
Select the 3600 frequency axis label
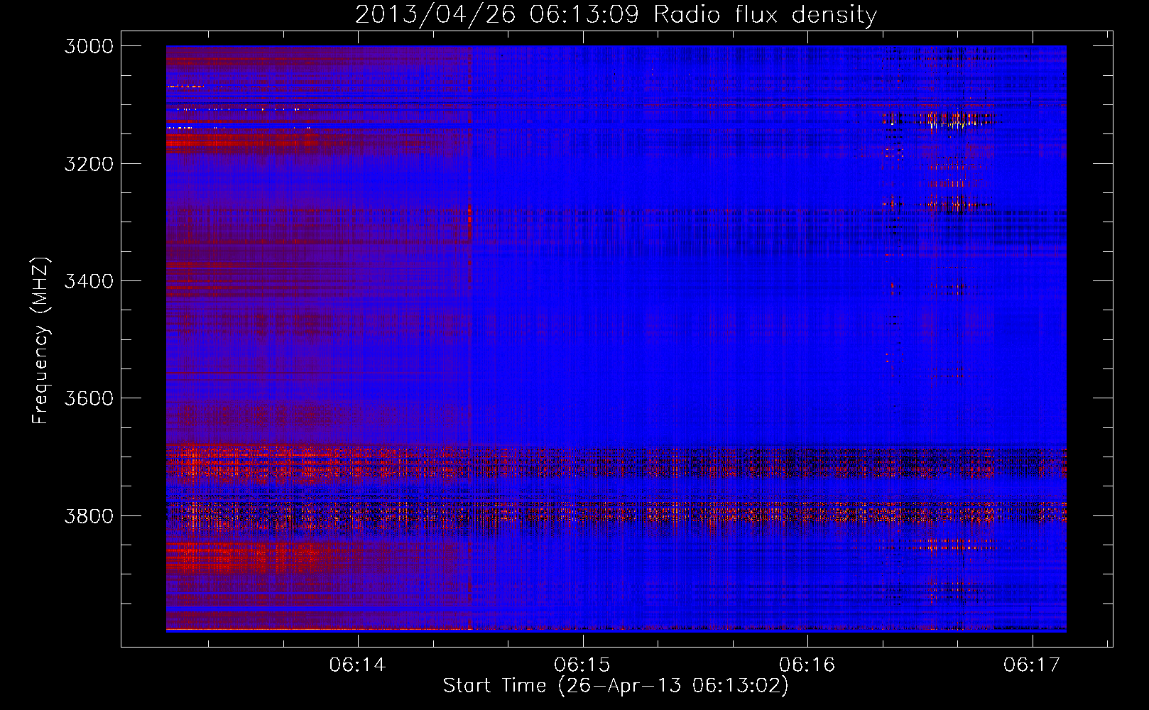89,398
